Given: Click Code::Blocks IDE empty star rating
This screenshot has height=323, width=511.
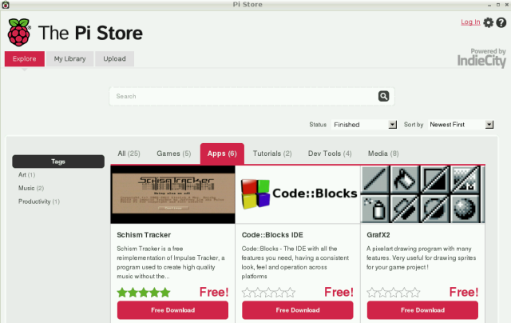Looking at the screenshot, I should (x=268, y=293).
